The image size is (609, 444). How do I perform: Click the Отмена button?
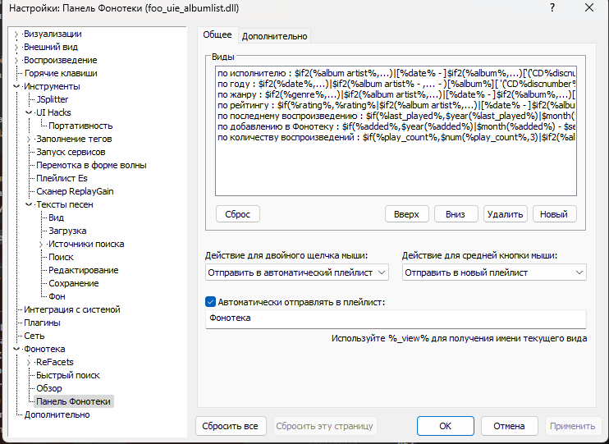[x=509, y=426]
